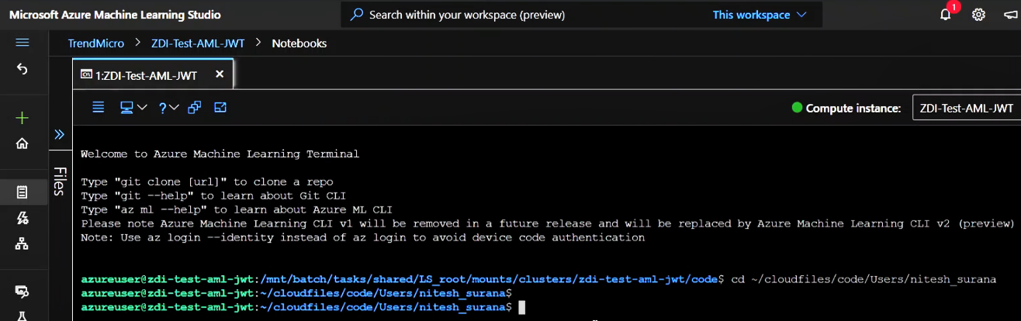Toggle the hamburger navigation menu

click(x=22, y=43)
